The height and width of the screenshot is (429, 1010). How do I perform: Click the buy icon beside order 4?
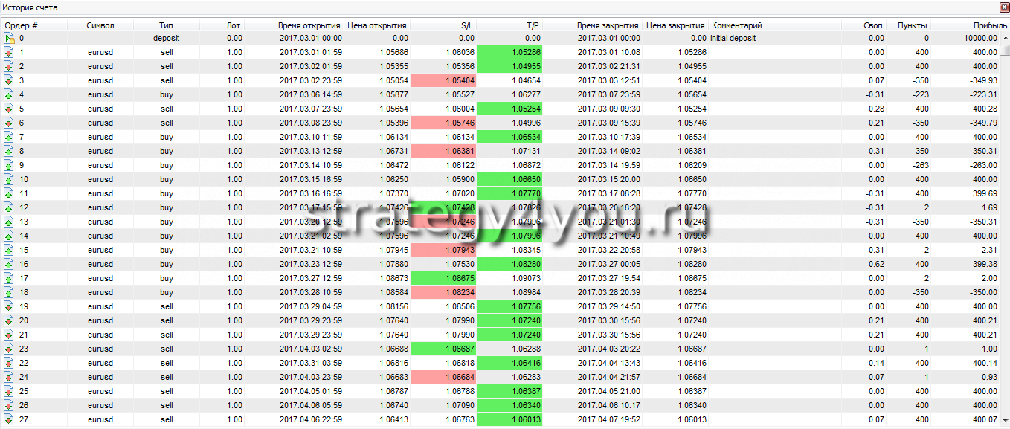point(10,94)
